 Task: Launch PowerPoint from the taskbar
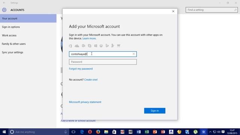[155, 132]
